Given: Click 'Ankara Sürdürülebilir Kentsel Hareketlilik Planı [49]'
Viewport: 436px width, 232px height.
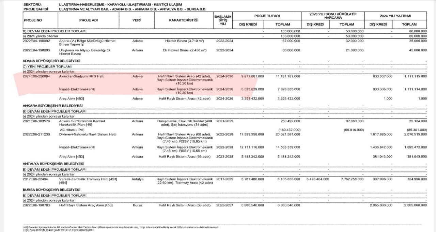Looking at the screenshot, I should coord(82,123).
